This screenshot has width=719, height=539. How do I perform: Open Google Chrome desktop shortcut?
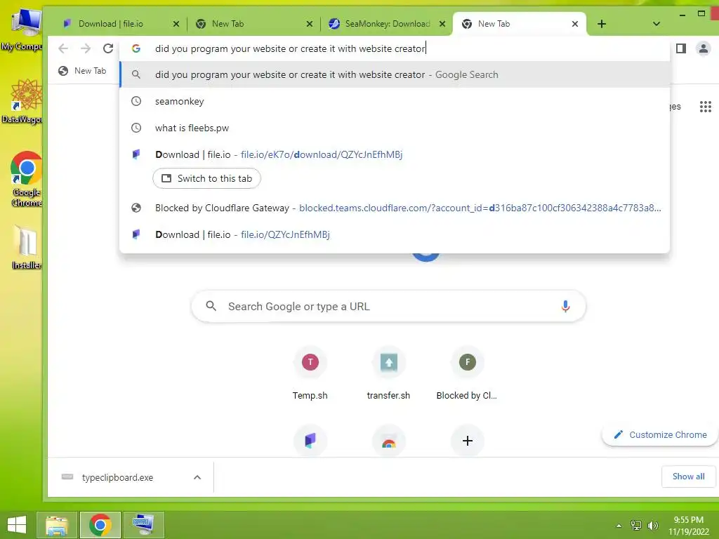[x=26, y=179]
